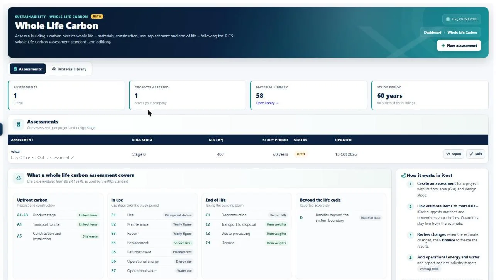Screen dimensions: 496x280
Task: Switch to the Material library tab
Action: (69, 69)
